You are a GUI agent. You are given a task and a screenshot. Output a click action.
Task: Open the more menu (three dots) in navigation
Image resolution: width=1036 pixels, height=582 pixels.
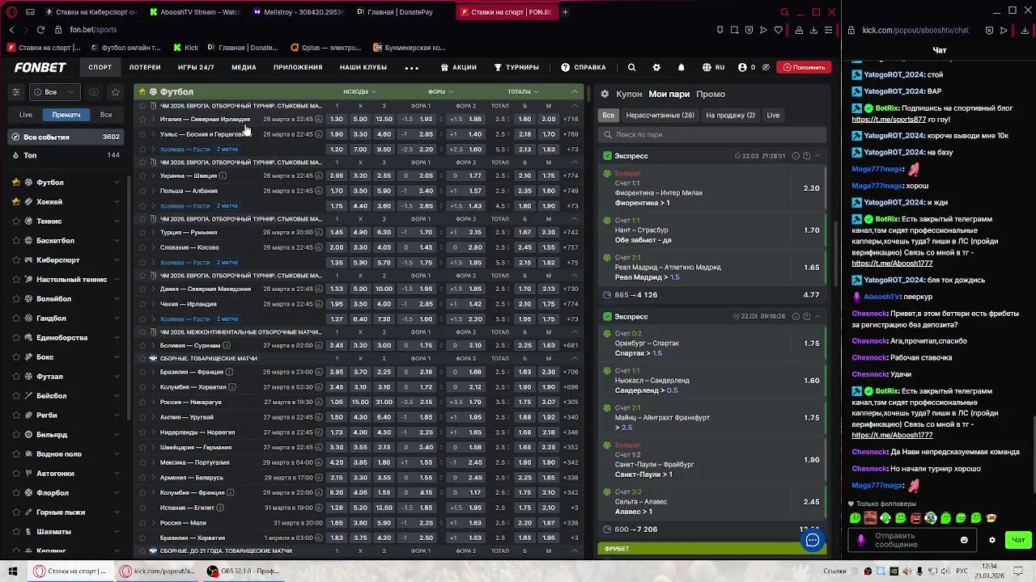pyautogui.click(x=411, y=68)
